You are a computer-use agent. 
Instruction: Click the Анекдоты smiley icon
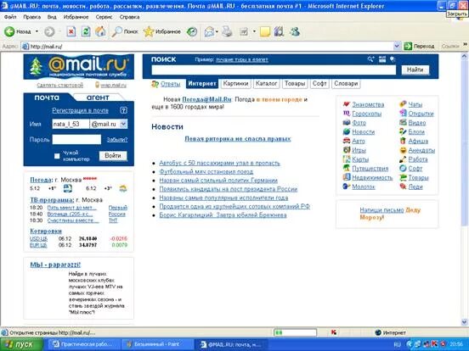tap(404, 150)
